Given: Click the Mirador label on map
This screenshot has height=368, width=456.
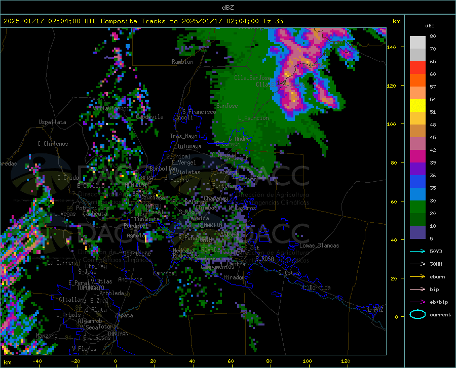Looking at the screenshot, I should [234, 278].
